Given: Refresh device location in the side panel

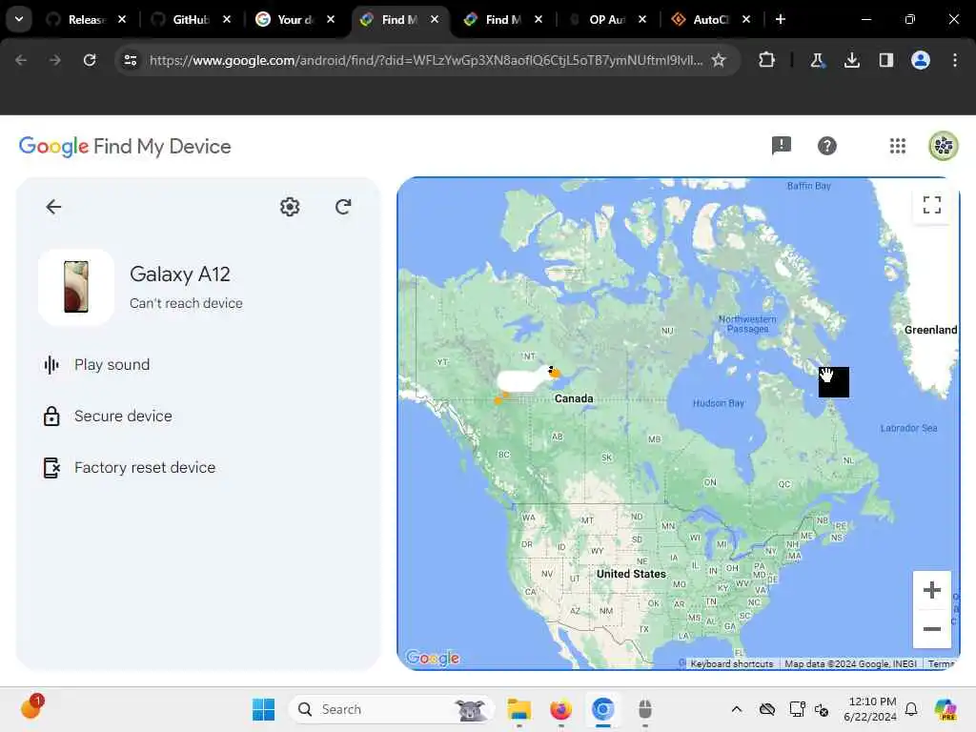Looking at the screenshot, I should [x=343, y=207].
